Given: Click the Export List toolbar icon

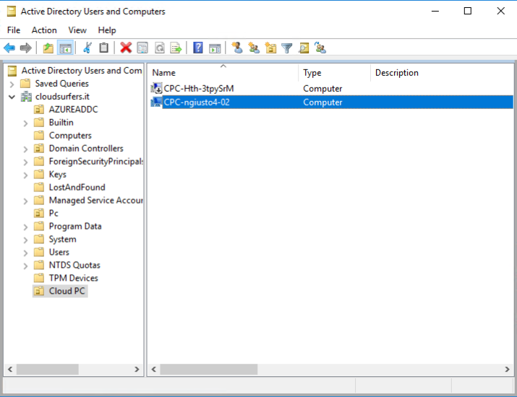Looking at the screenshot, I should tap(176, 48).
